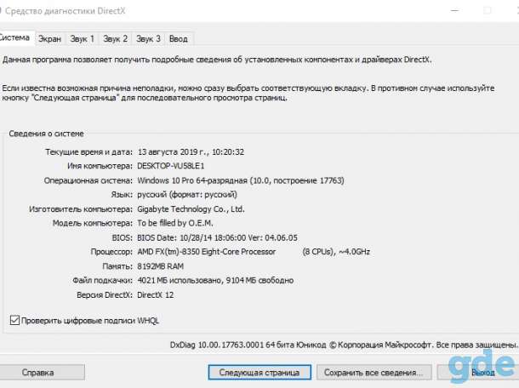The height and width of the screenshot is (388, 519).
Task: Click the date value 13 августа 2019 г.
Action: coord(191,152)
